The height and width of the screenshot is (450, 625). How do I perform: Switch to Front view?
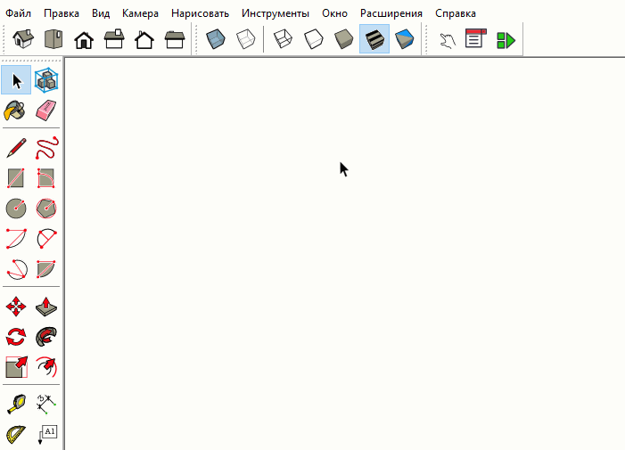[x=84, y=39]
